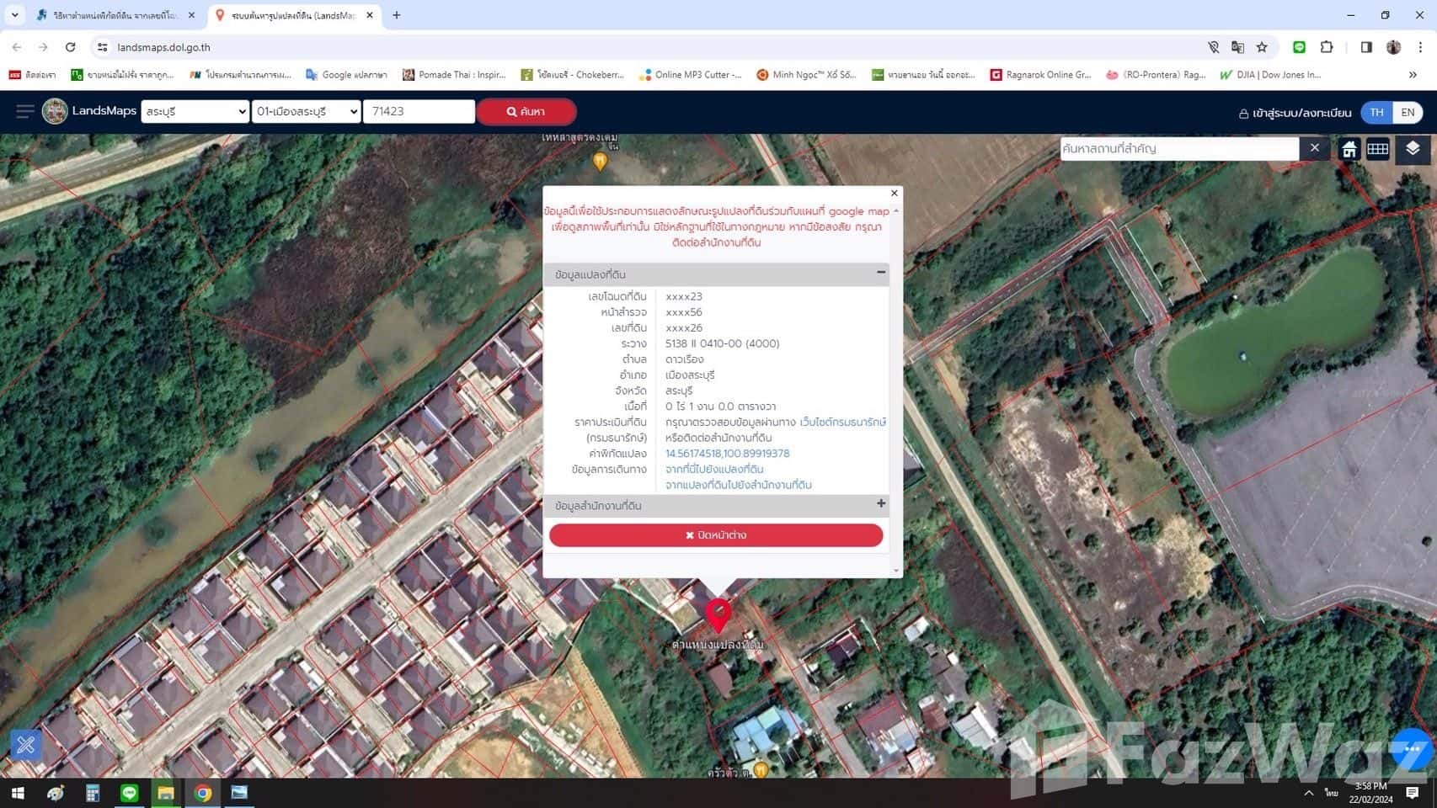Open the district dropdown 01-เมืองสระบุรี
This screenshot has width=1437, height=808.
306,111
